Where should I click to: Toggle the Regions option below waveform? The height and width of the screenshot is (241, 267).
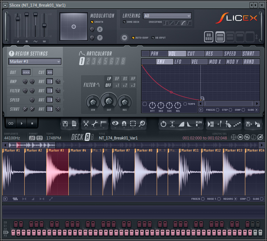coord(235,199)
